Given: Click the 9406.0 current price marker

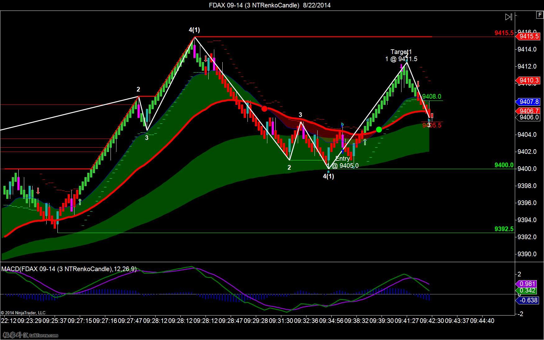Looking at the screenshot, I should click(528, 117).
